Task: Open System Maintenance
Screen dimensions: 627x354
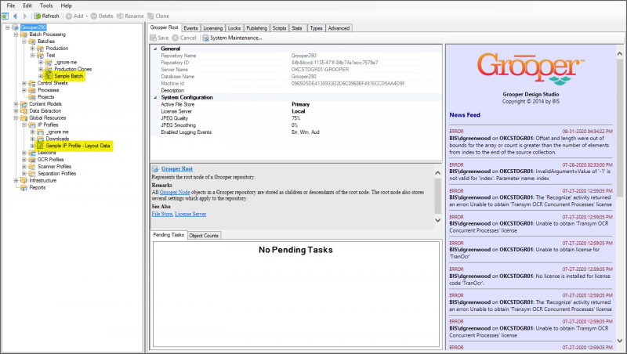Action: click(232, 38)
